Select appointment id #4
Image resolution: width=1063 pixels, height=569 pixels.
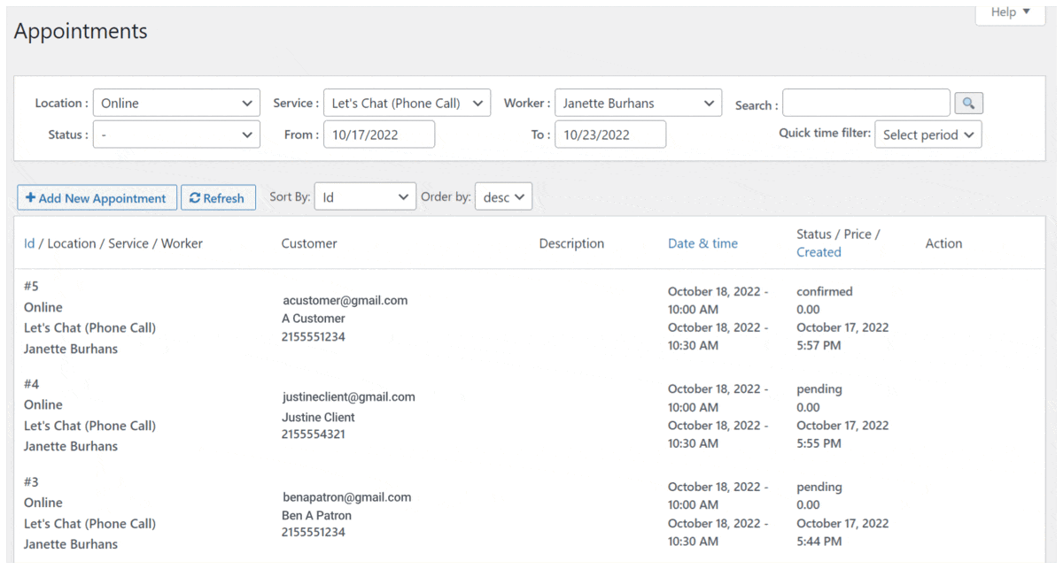(x=32, y=384)
